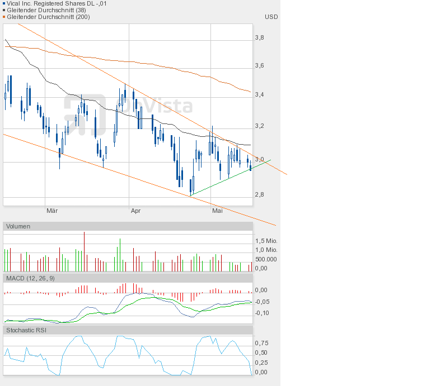Click the 0,75 Stochastic RSI axis label
445x386 pixels.
pos(261,343)
